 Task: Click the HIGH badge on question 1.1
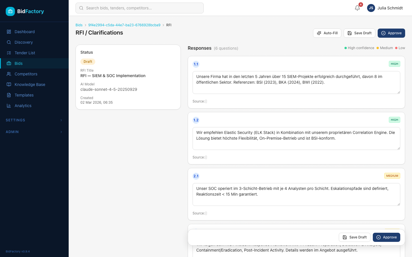[395, 64]
